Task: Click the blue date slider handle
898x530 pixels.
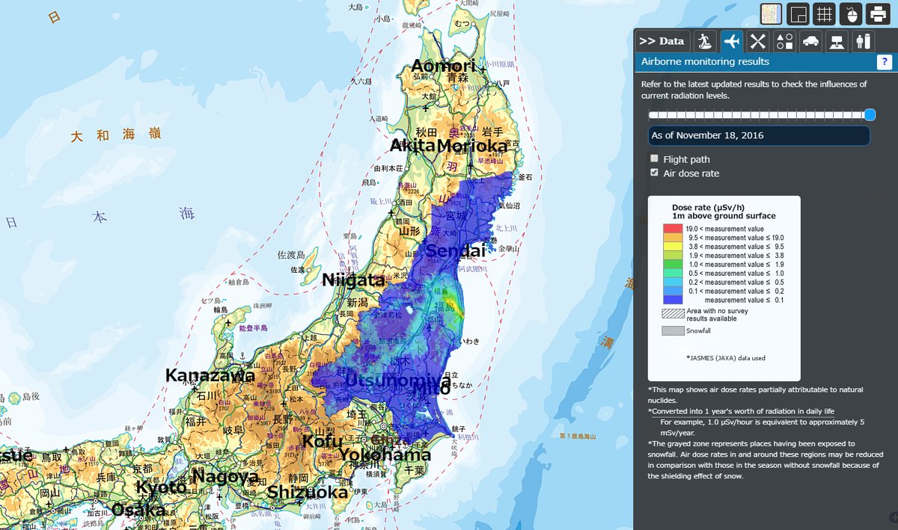Action: [x=870, y=114]
